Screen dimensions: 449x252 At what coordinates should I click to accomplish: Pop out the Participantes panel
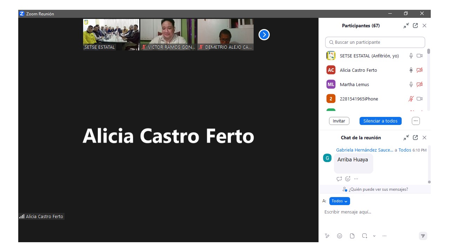(x=415, y=26)
